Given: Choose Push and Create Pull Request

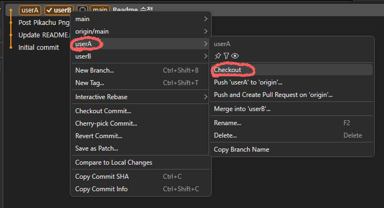Looking at the screenshot, I should tap(291, 95).
